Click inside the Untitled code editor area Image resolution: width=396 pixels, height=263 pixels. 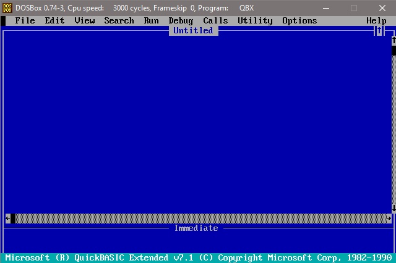point(198,125)
